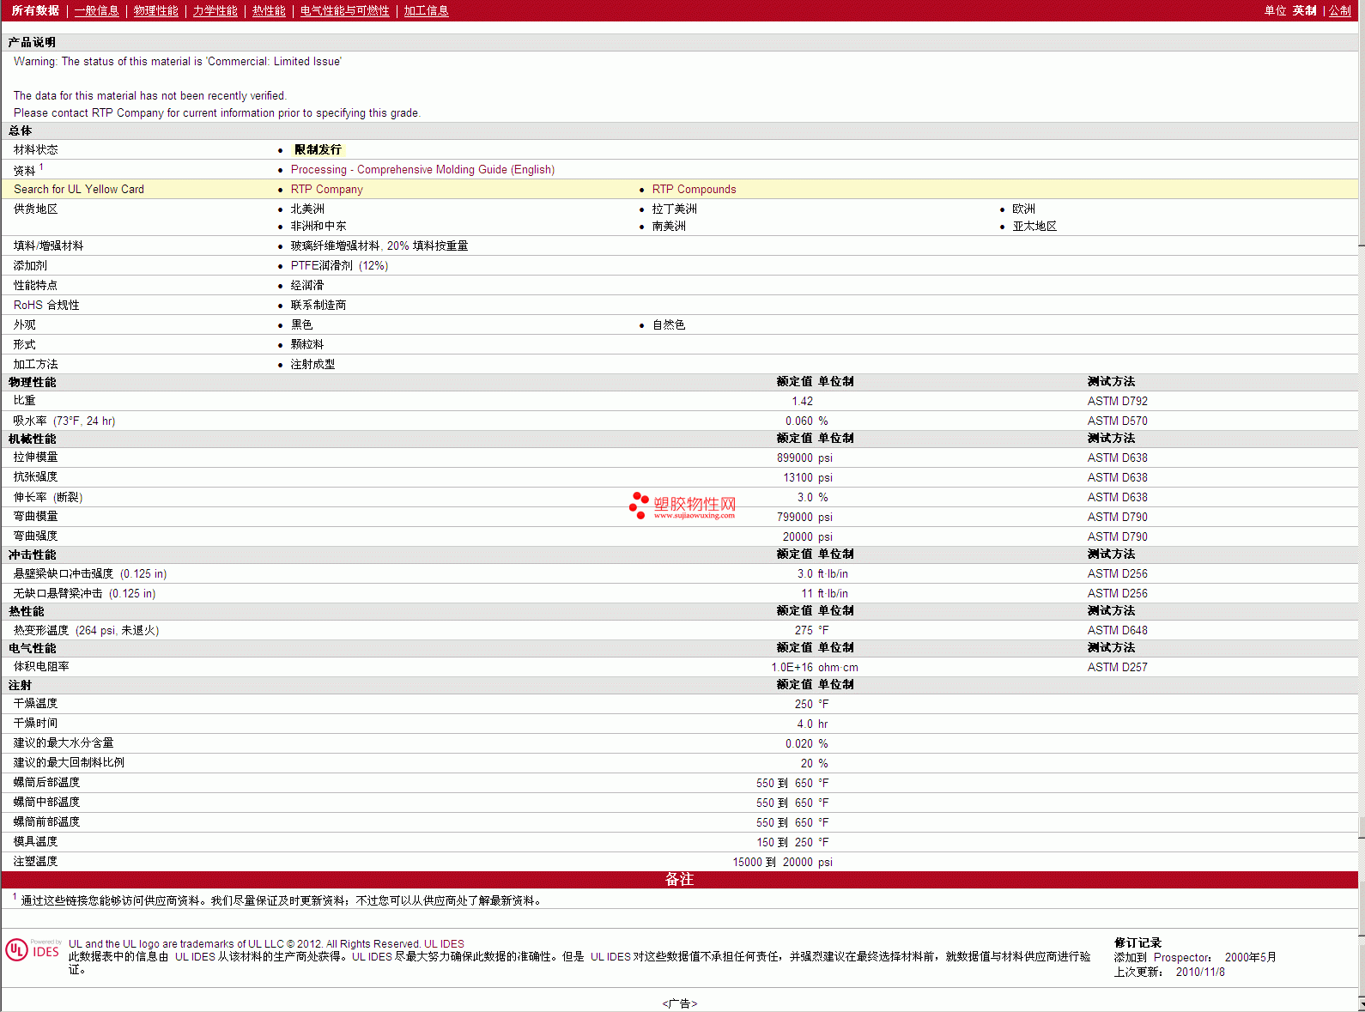Select 英制 units
Screen dimensions: 1365x1012
tap(1304, 10)
